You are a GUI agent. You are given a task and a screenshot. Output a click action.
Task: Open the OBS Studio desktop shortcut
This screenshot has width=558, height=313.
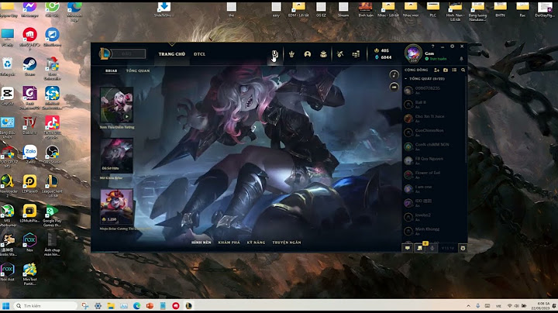click(52, 154)
